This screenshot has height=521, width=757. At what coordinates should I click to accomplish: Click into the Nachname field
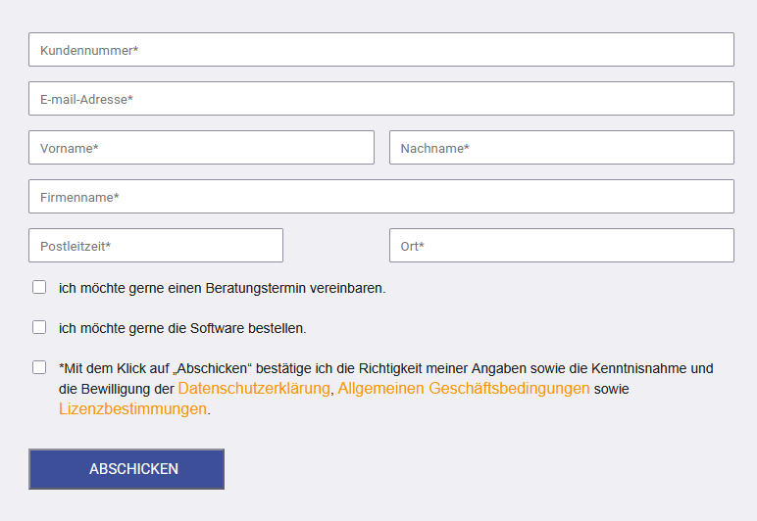pos(561,148)
